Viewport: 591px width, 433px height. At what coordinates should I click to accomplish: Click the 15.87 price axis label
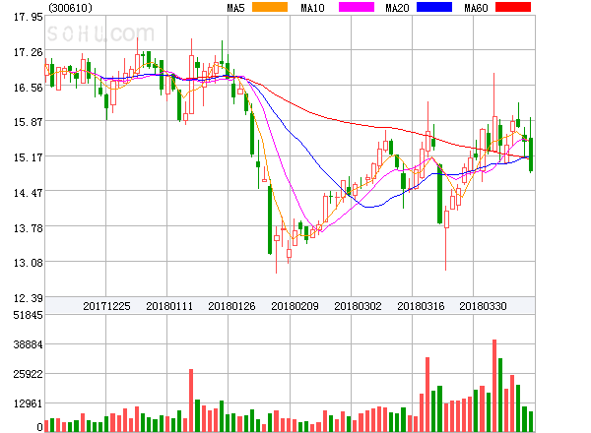point(29,122)
